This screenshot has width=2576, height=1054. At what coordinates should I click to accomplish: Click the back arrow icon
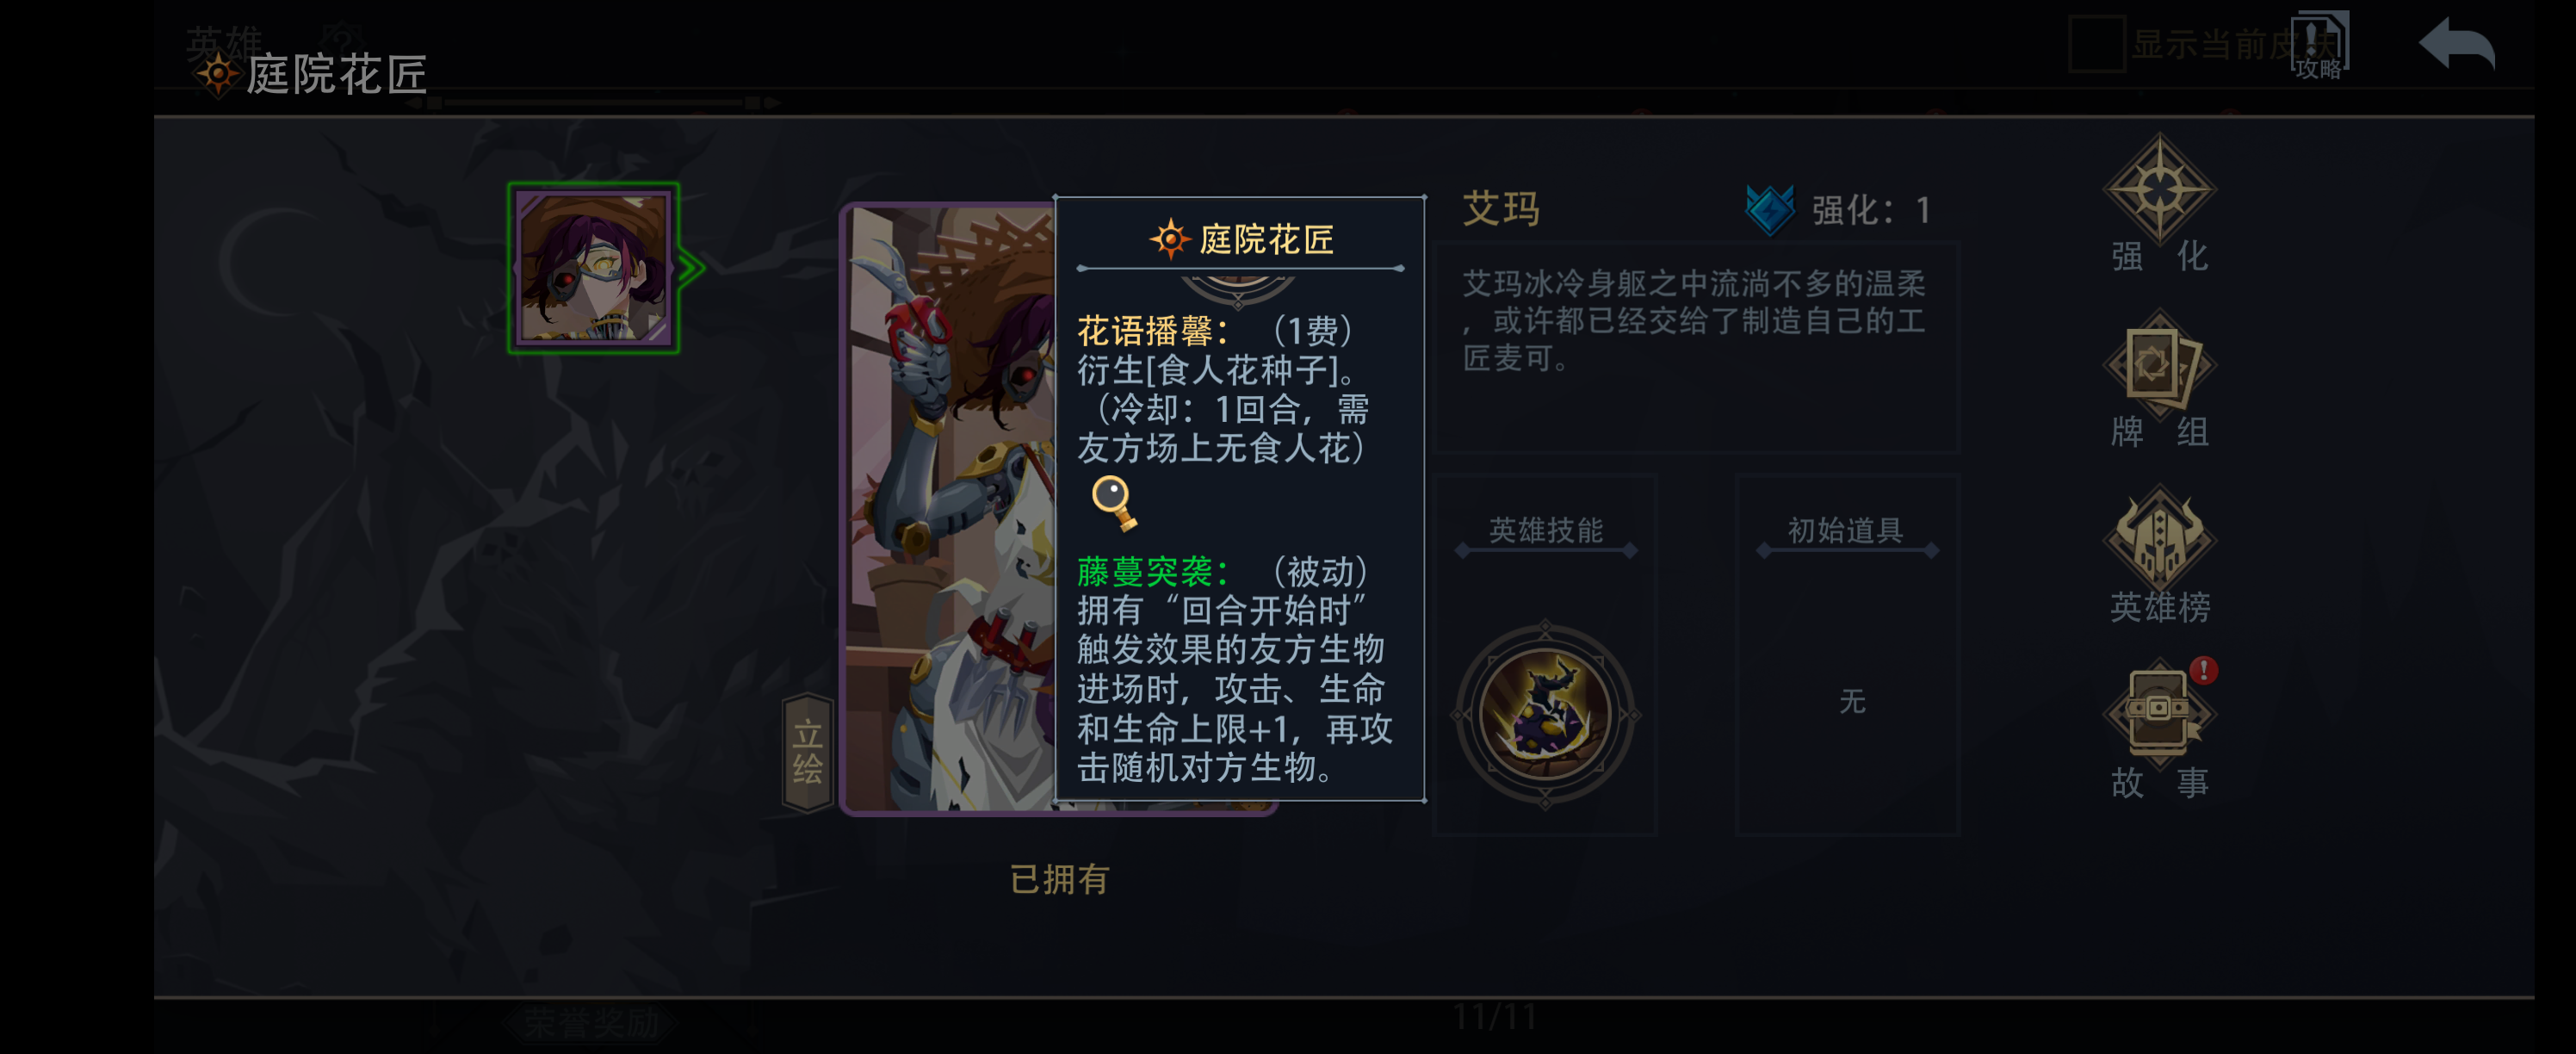[2456, 45]
